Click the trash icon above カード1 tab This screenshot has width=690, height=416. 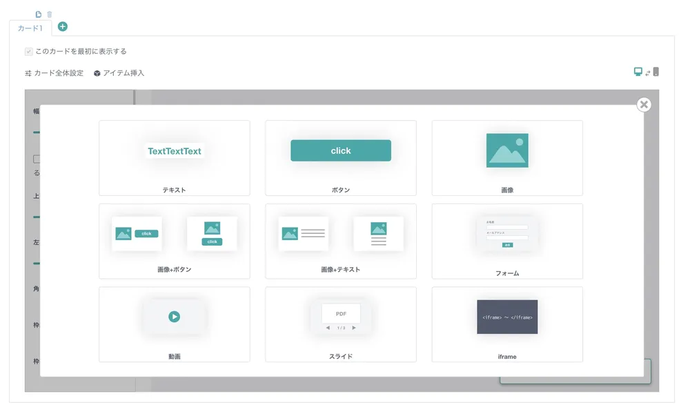49,14
